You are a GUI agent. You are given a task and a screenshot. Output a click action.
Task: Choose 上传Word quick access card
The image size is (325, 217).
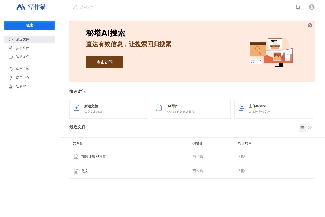[274, 109]
